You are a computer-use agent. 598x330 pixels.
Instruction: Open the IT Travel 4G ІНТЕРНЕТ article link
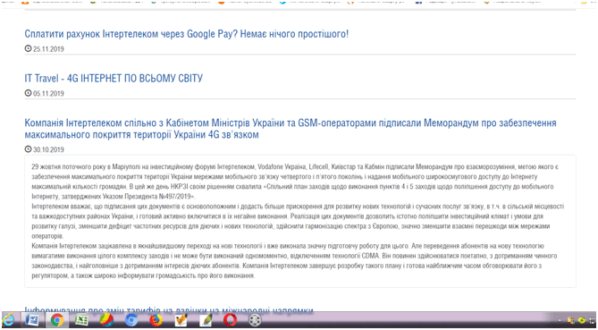tap(114, 78)
